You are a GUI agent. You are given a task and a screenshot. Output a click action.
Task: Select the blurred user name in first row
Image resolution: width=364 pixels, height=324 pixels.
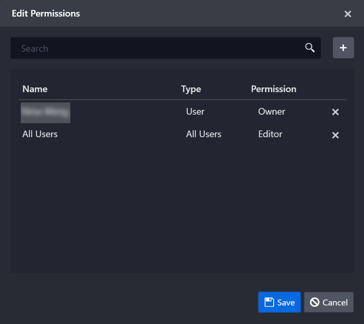(46, 113)
